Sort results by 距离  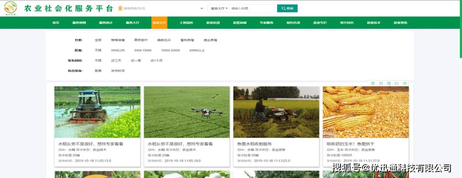98,71
